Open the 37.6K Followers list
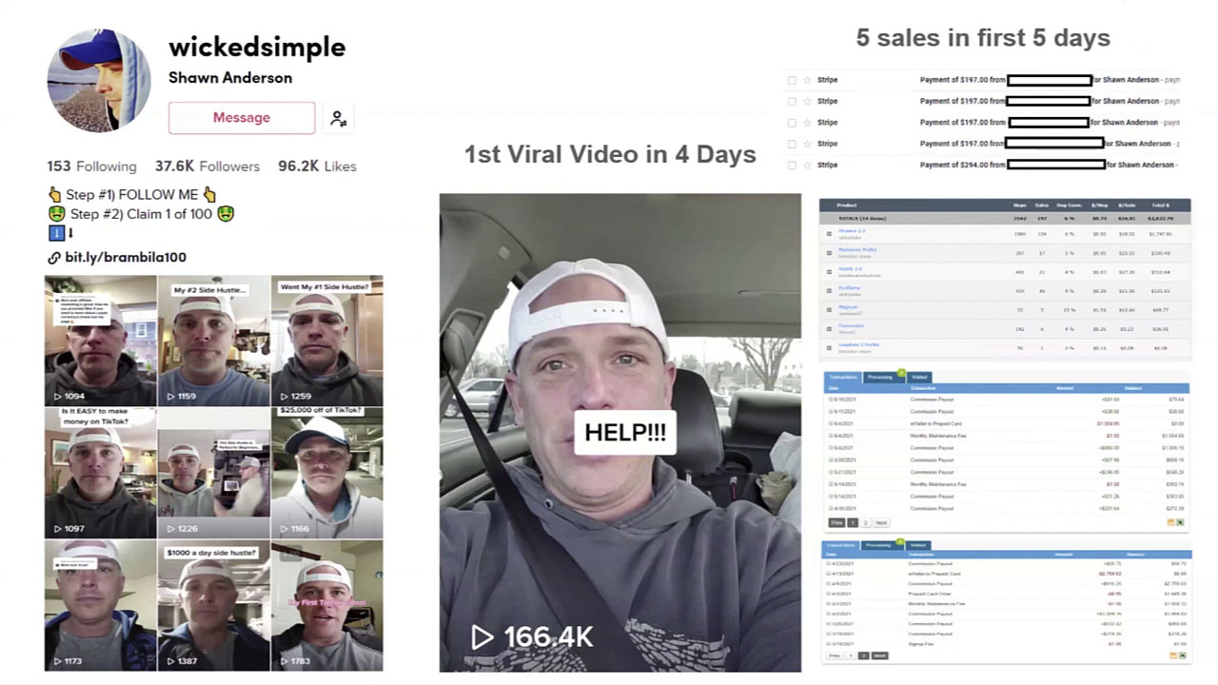The image size is (1218, 685). click(207, 166)
